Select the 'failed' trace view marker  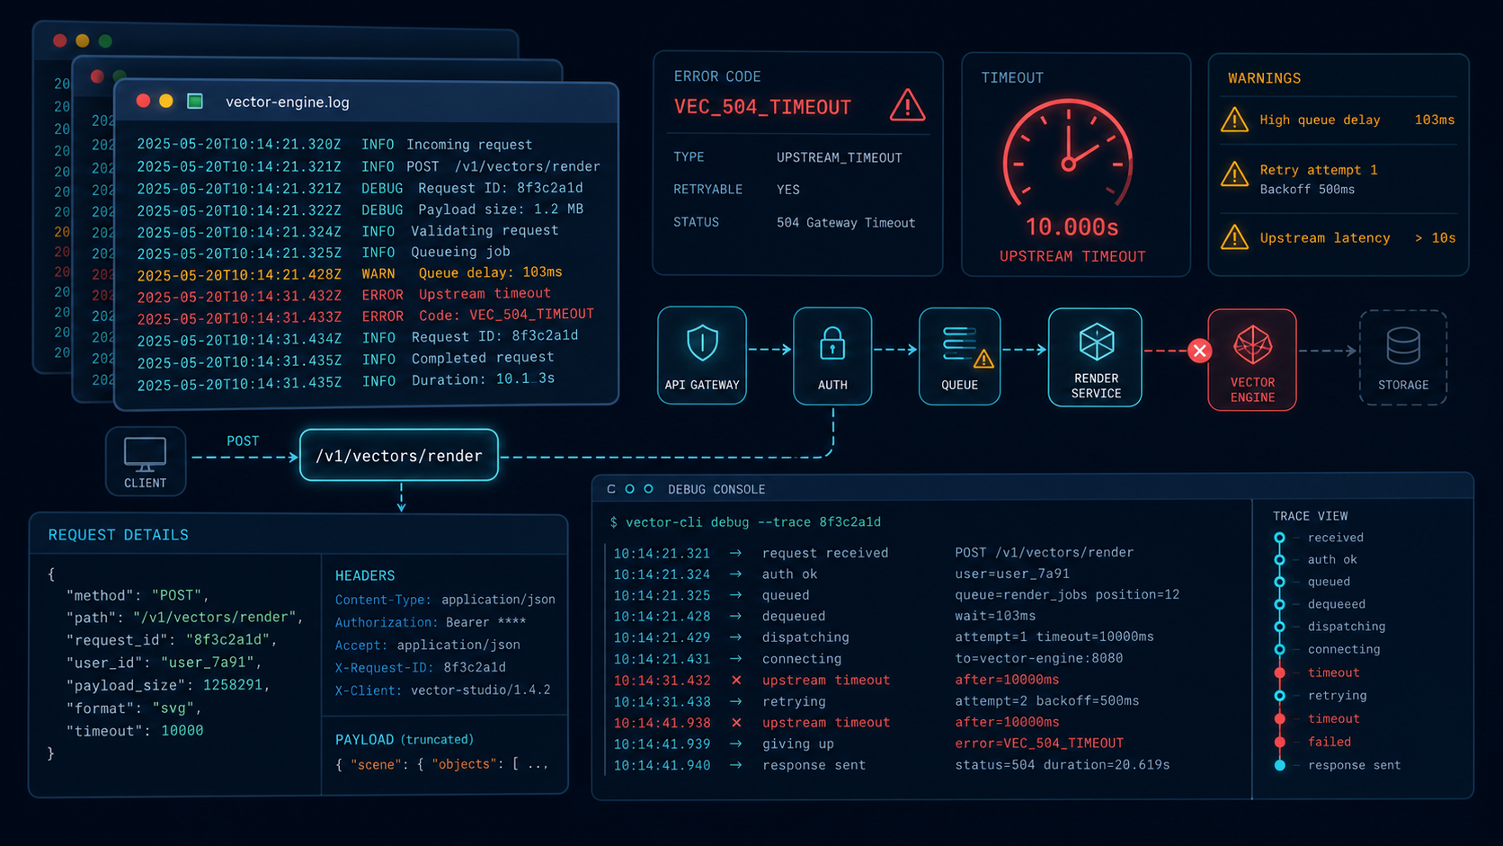[1279, 742]
